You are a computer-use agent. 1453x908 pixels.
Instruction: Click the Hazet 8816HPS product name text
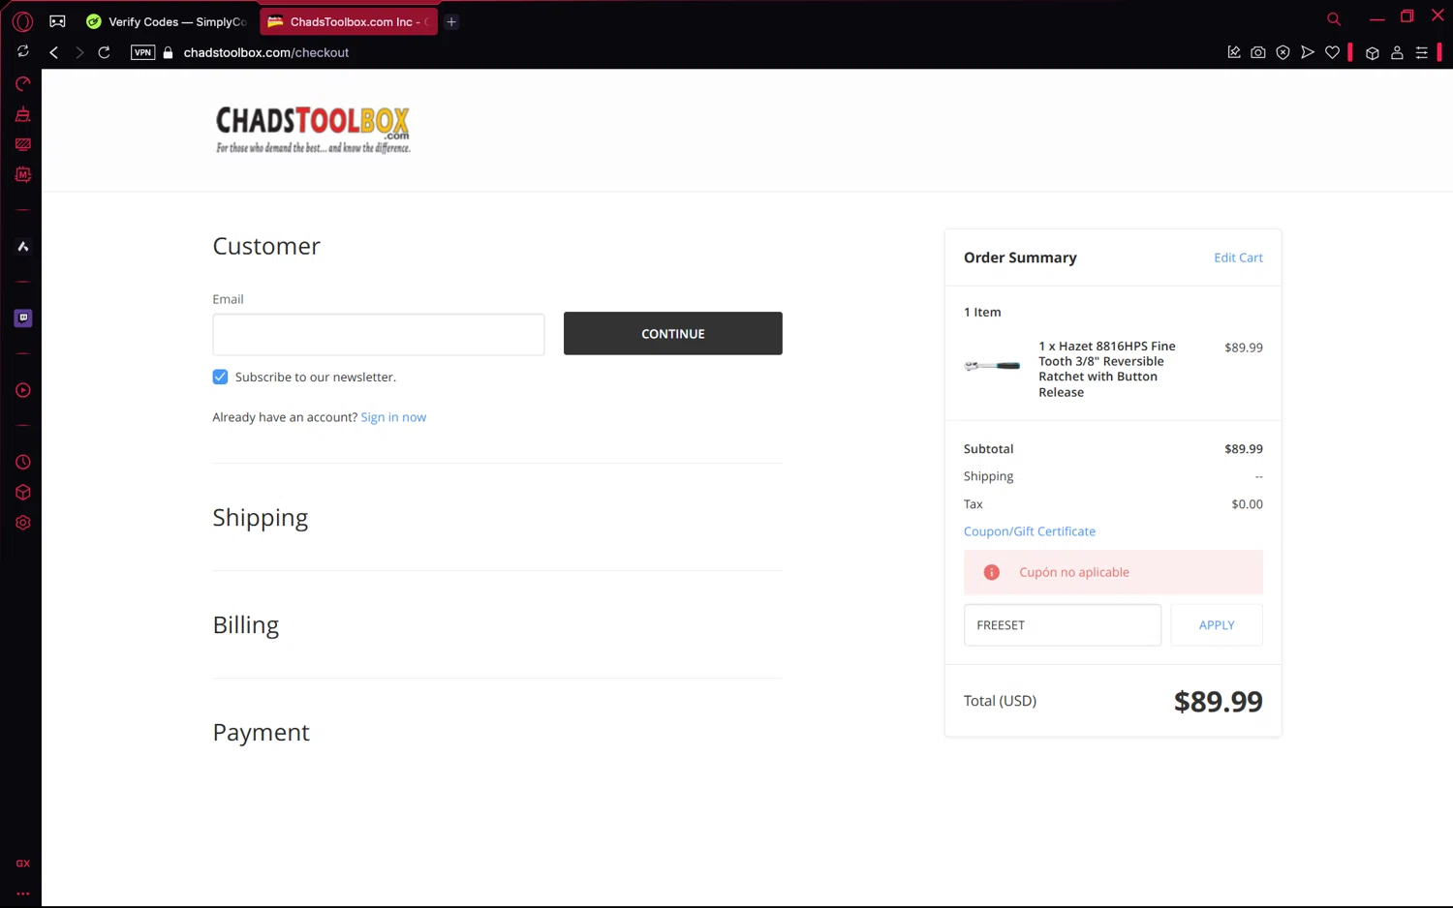pos(1107,369)
